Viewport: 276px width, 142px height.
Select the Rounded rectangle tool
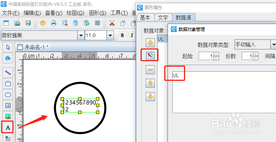8,83
